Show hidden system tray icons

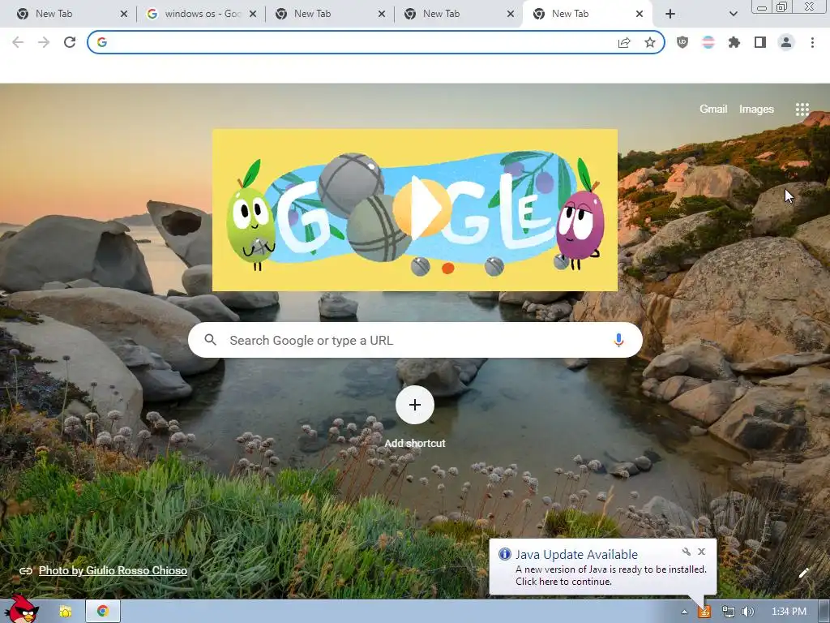click(684, 612)
